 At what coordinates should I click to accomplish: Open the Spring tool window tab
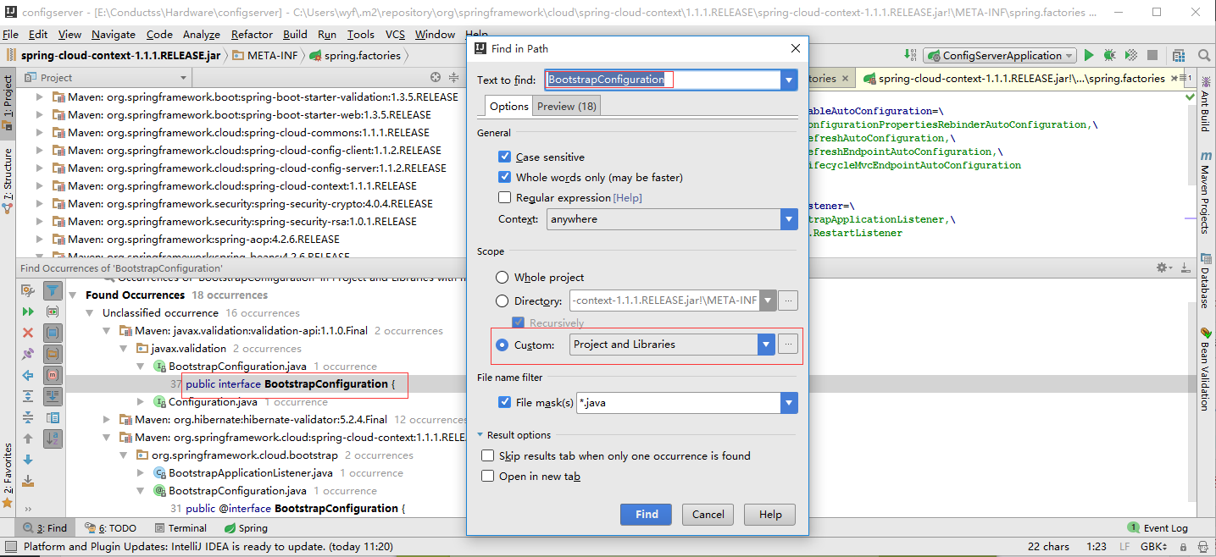(245, 527)
